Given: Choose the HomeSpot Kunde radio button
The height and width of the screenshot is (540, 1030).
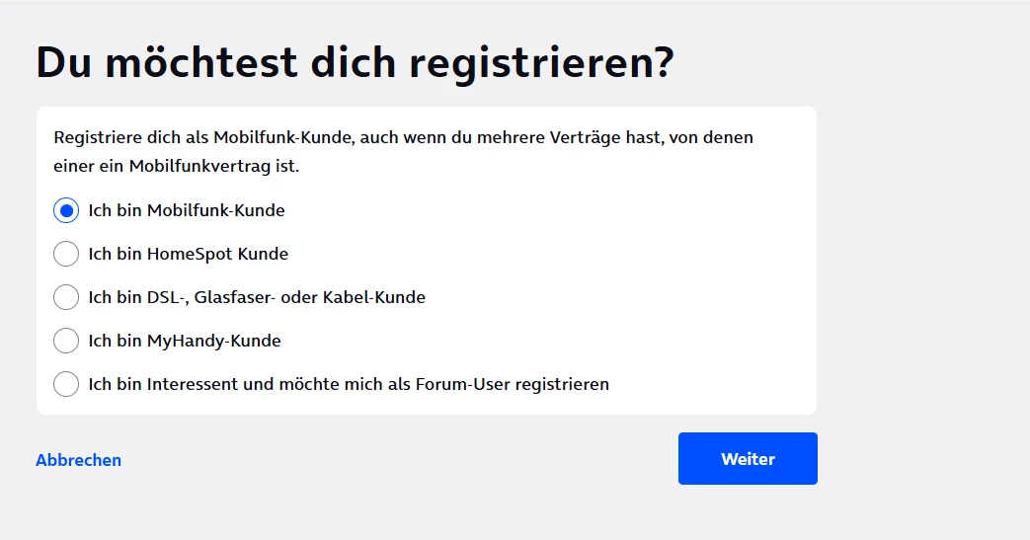Looking at the screenshot, I should 66,254.
